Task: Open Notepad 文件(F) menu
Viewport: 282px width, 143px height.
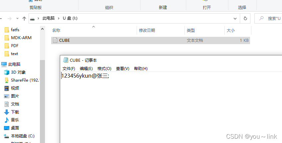Action: [69, 69]
